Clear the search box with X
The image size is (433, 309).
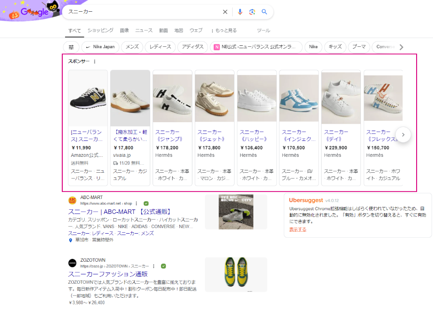pos(225,12)
